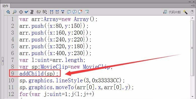Place cursor in line 'var arr:Array=new Array();'
This screenshot has height=99, width=196.
pos(58,19)
